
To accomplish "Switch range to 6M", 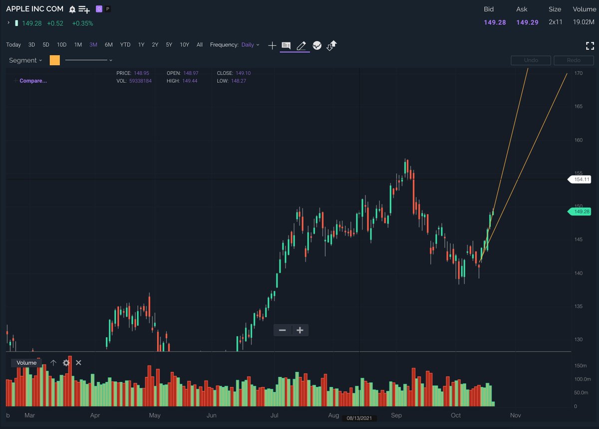I will [109, 45].
